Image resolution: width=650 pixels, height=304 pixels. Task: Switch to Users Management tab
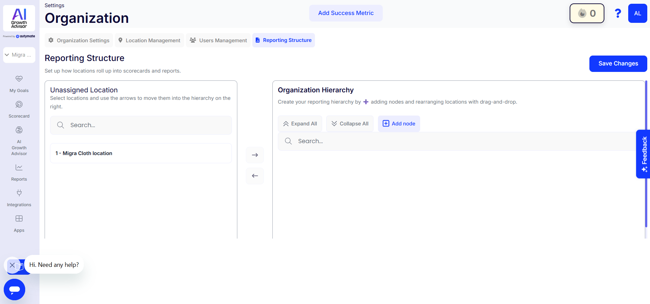[x=218, y=40]
